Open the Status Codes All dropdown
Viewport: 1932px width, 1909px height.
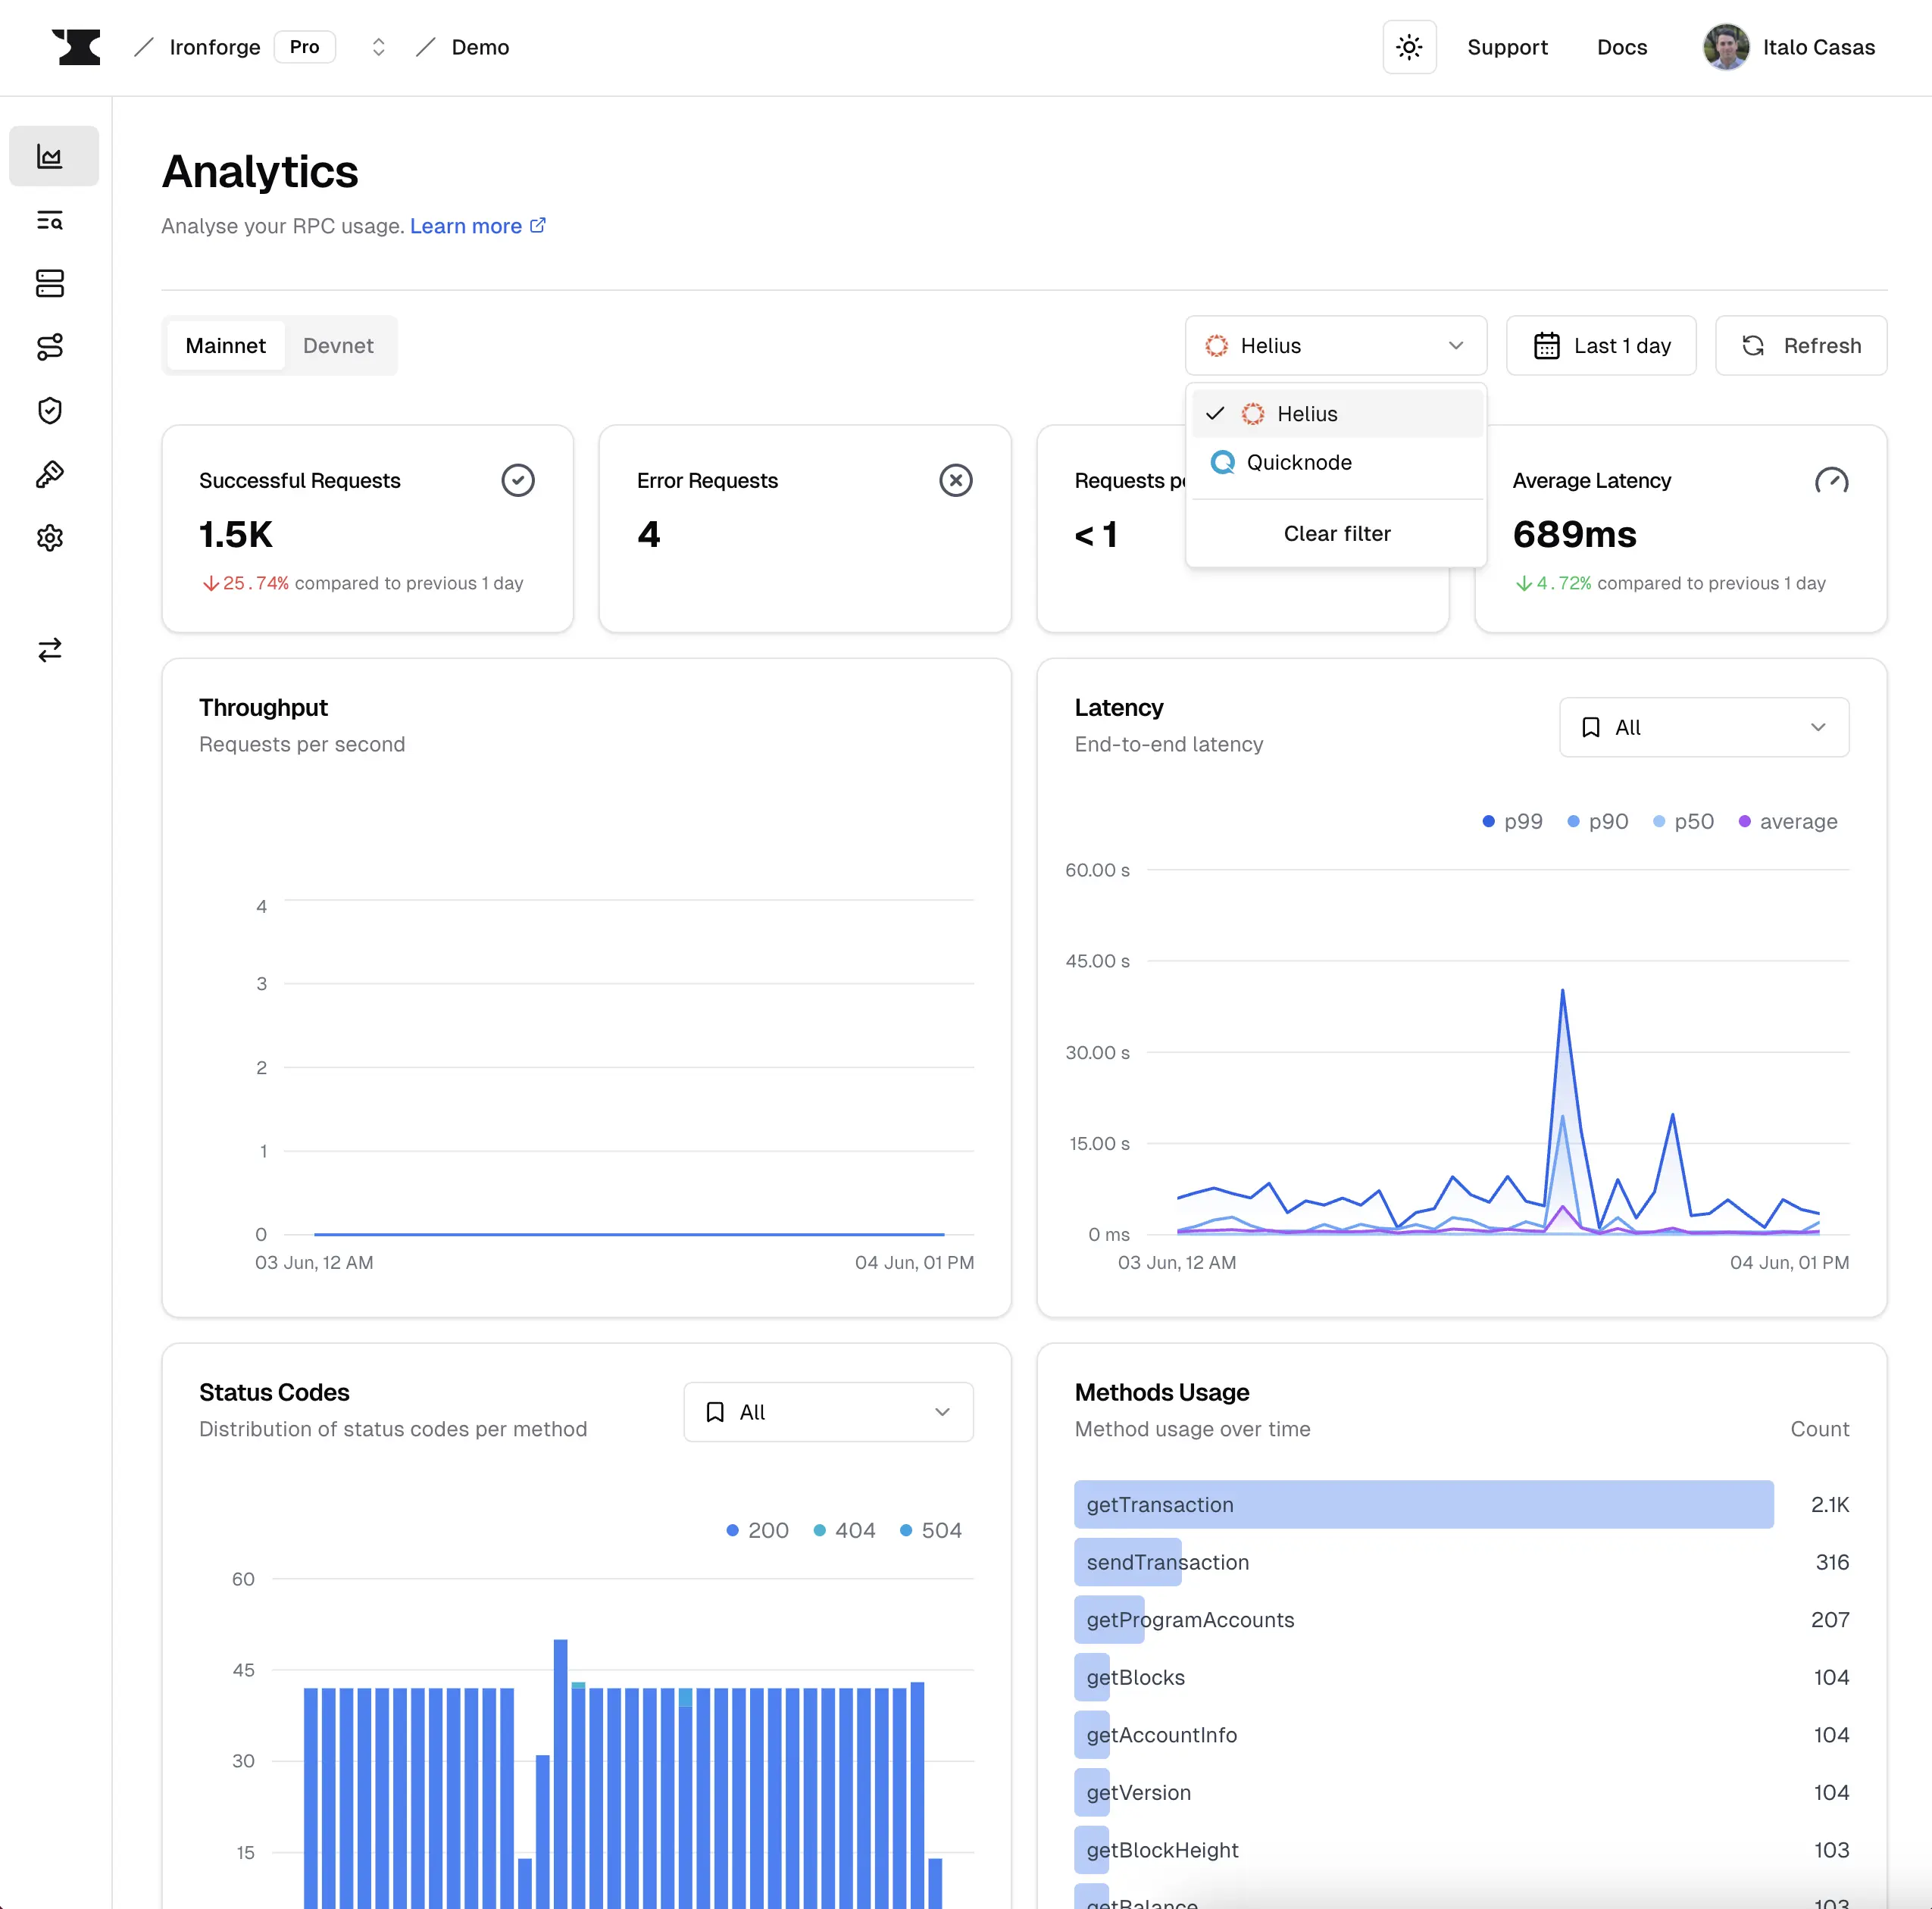click(827, 1411)
